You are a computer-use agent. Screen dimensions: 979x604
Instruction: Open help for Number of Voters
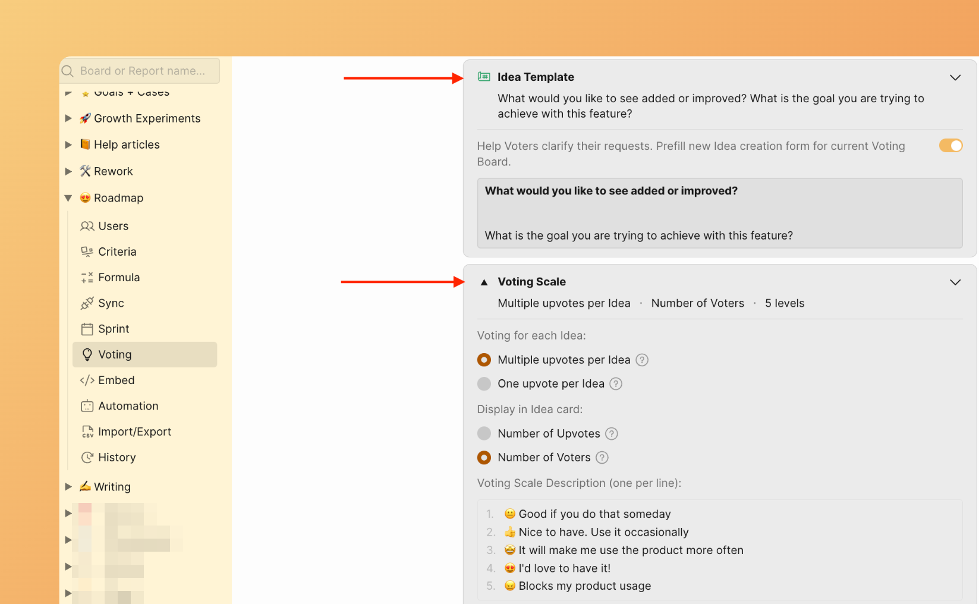tap(602, 457)
